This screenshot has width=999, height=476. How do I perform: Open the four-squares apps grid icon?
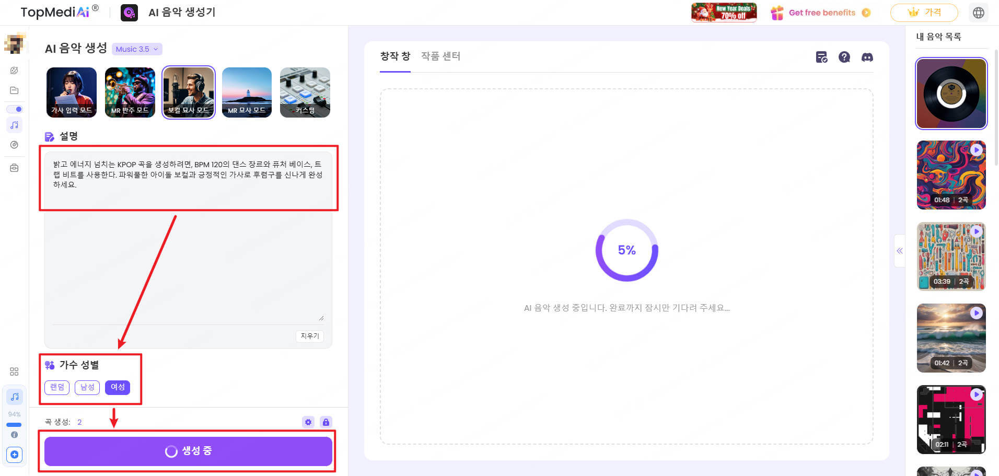point(14,371)
